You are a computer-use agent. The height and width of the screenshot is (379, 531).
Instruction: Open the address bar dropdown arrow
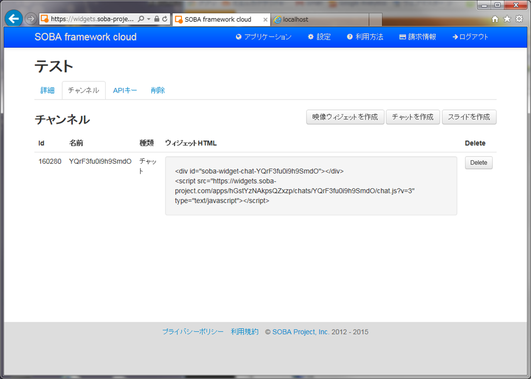(x=149, y=19)
